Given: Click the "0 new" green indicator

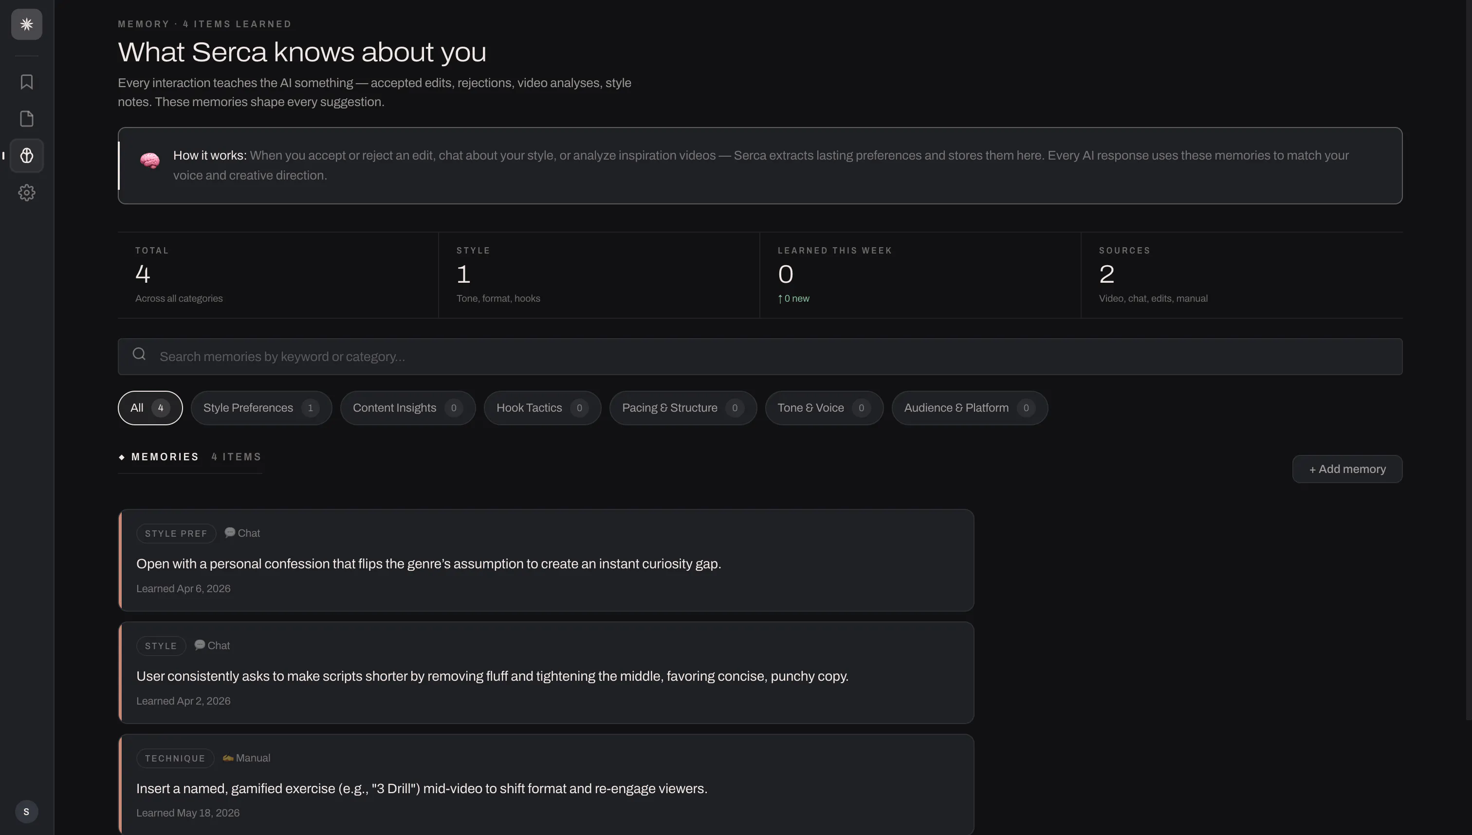Looking at the screenshot, I should [x=794, y=298].
